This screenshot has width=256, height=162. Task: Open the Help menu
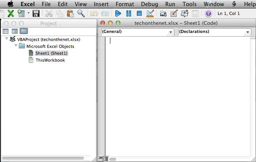pos(250,4)
